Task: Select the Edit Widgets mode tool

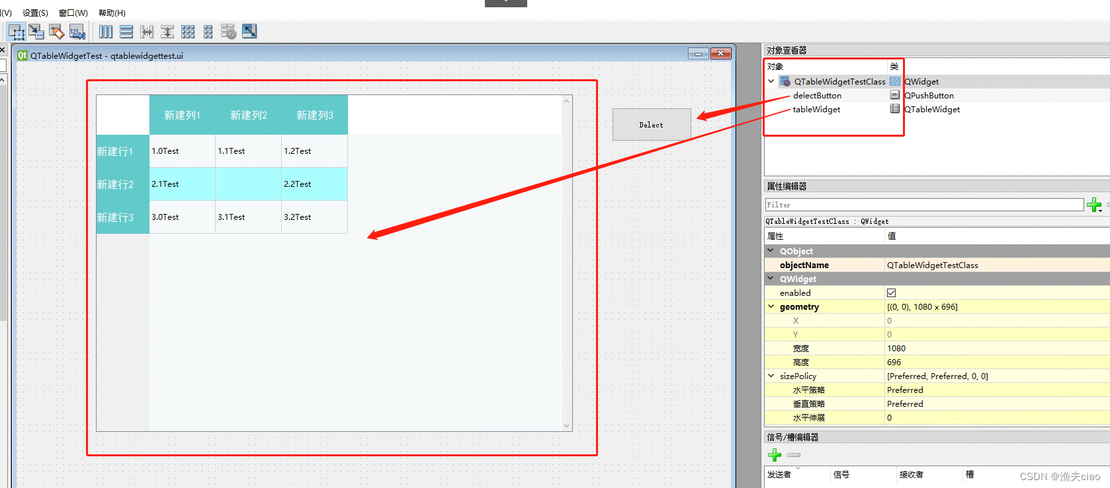Action: pos(17,32)
